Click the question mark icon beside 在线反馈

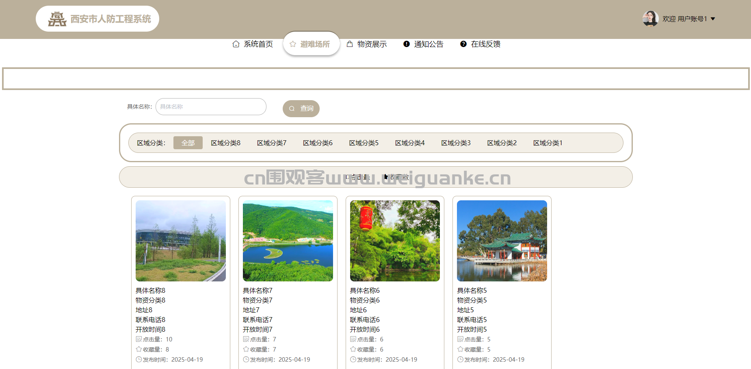[463, 44]
